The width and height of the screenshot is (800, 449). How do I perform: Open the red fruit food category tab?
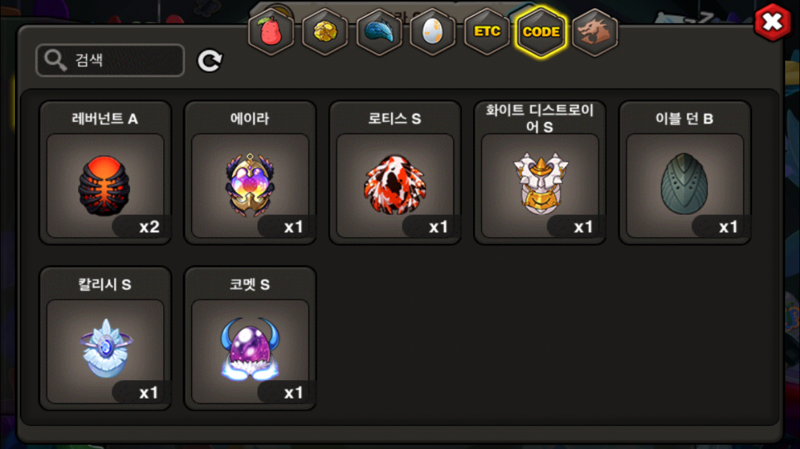(x=271, y=32)
